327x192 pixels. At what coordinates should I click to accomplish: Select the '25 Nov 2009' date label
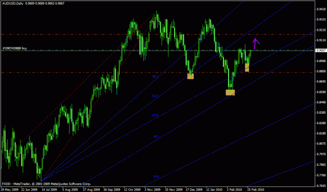(174, 190)
